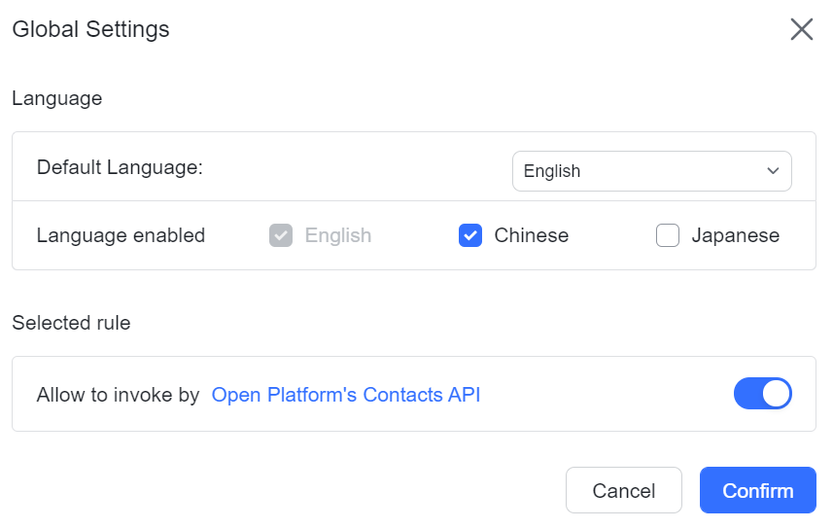Viewport: 833px width, 528px height.
Task: Click the greyed-out English checkbox
Action: coord(281,235)
